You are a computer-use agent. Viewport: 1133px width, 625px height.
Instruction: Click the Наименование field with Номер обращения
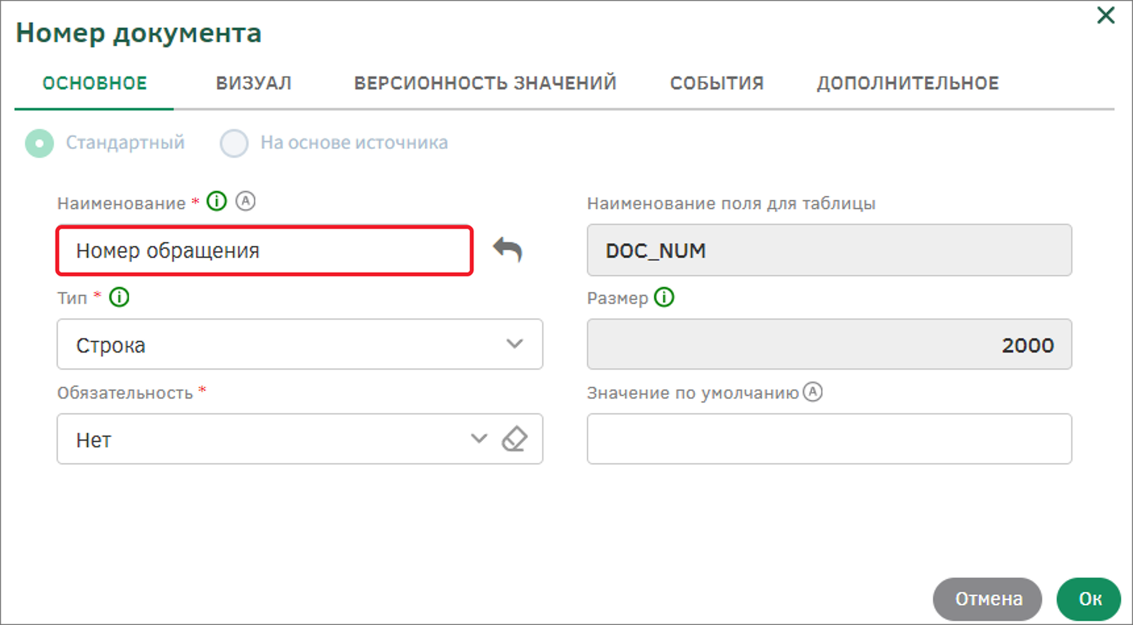coord(264,250)
